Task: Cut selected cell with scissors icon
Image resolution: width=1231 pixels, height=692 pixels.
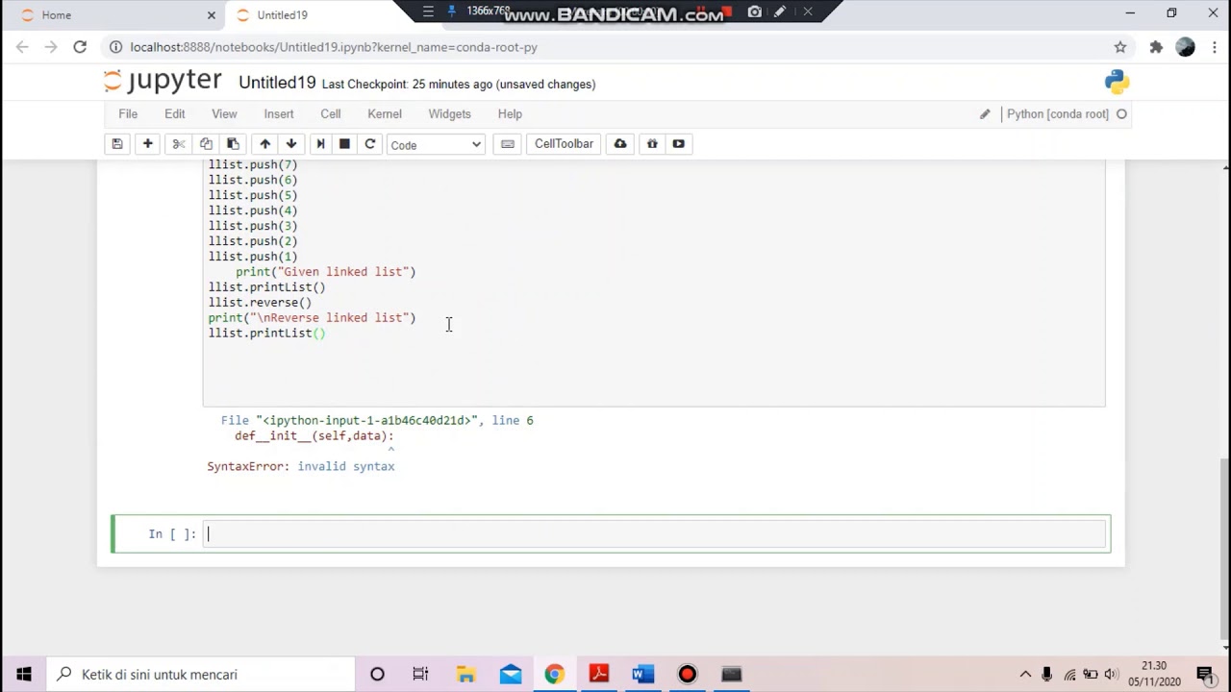Action: click(x=178, y=144)
